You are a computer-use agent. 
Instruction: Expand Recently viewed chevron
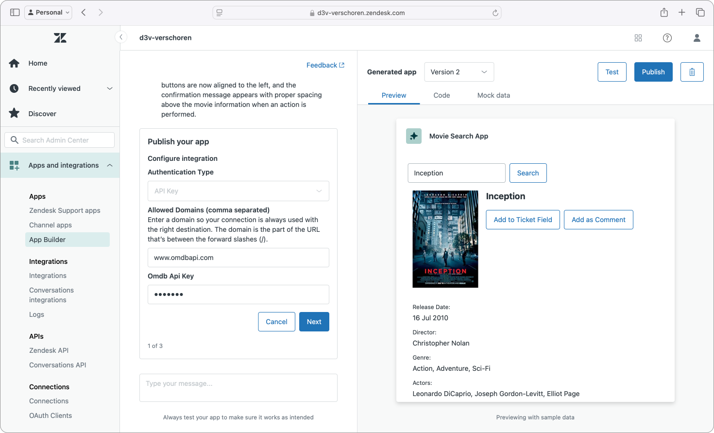point(110,88)
